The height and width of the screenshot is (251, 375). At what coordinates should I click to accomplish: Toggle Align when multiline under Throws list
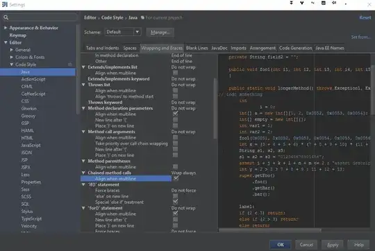[175, 90]
